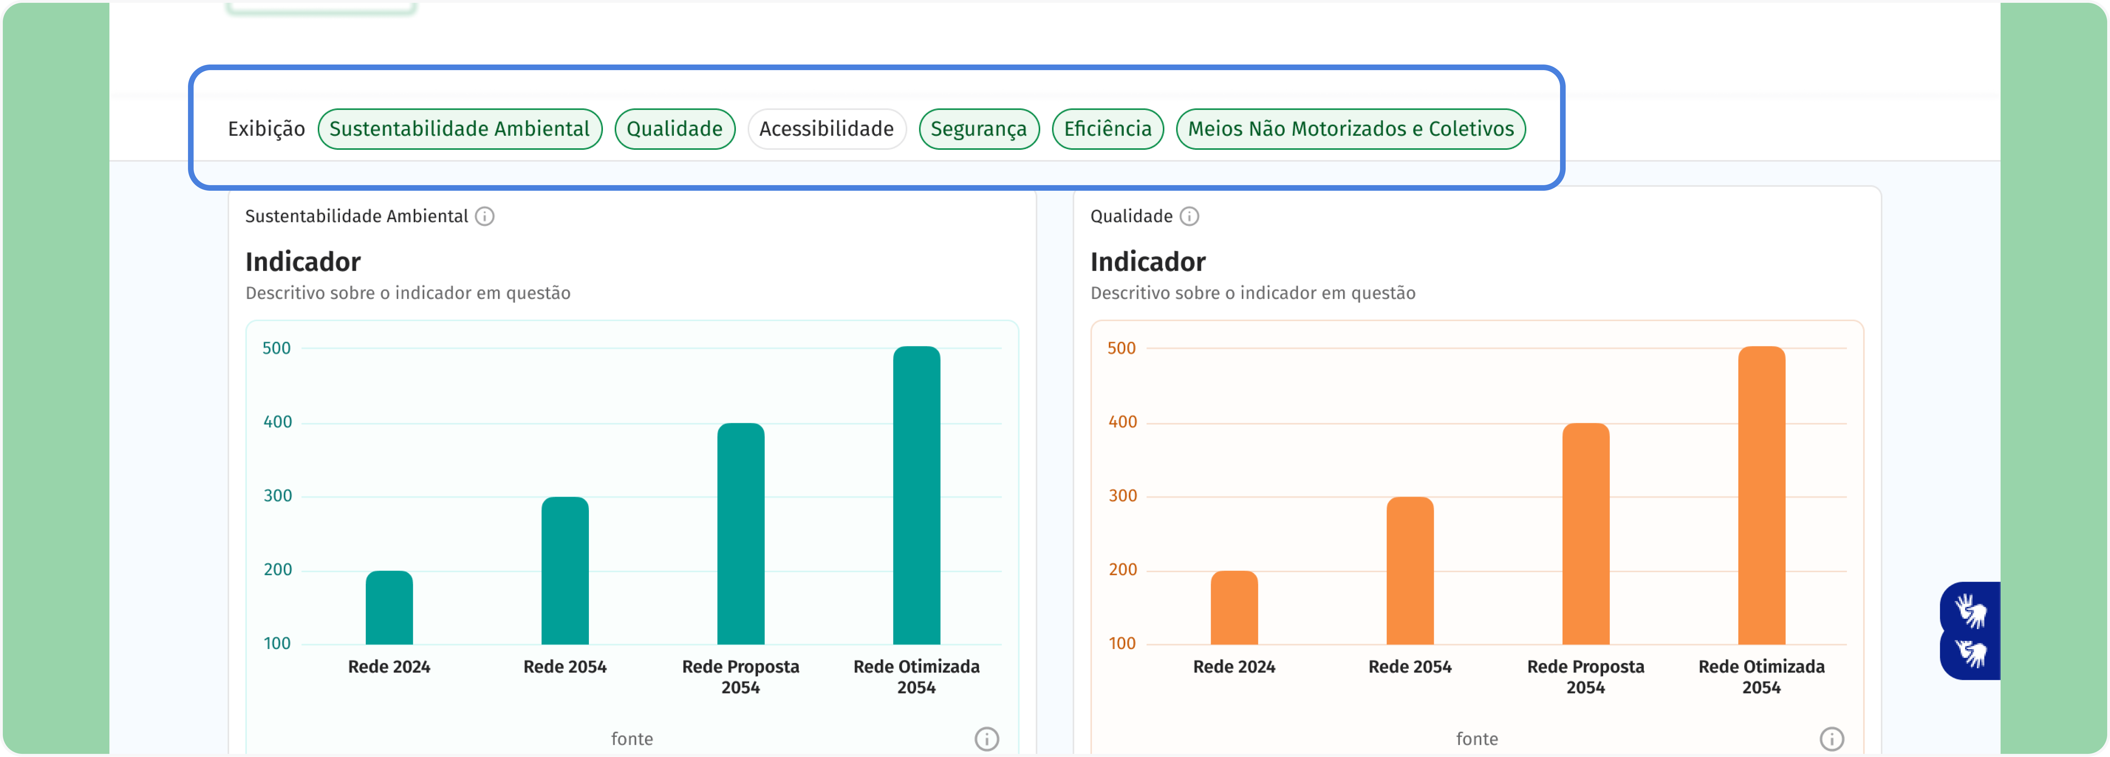Click the orange axis value "400"

tap(1123, 422)
